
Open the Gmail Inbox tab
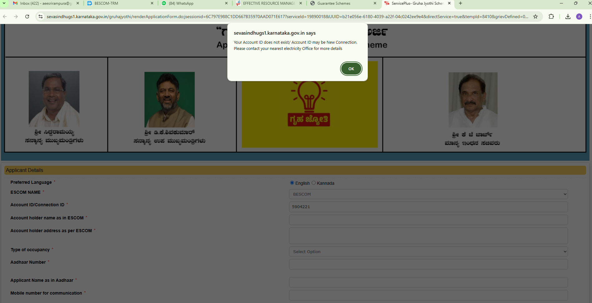pyautogui.click(x=46, y=3)
